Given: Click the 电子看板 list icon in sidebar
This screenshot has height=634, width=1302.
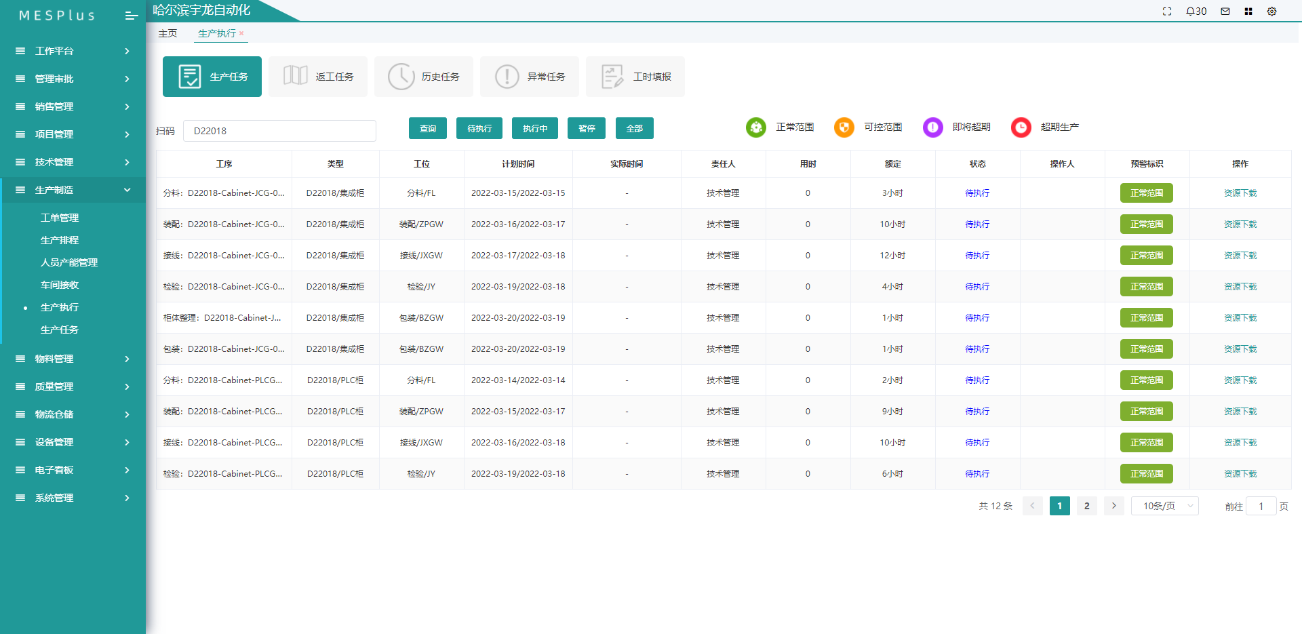Looking at the screenshot, I should (20, 470).
